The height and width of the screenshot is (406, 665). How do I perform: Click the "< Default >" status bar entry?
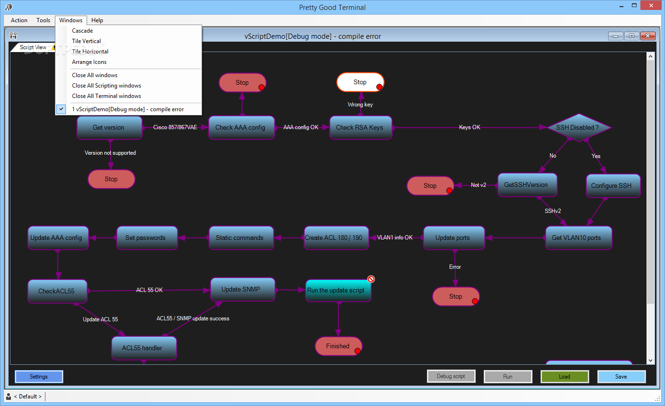tap(28, 397)
